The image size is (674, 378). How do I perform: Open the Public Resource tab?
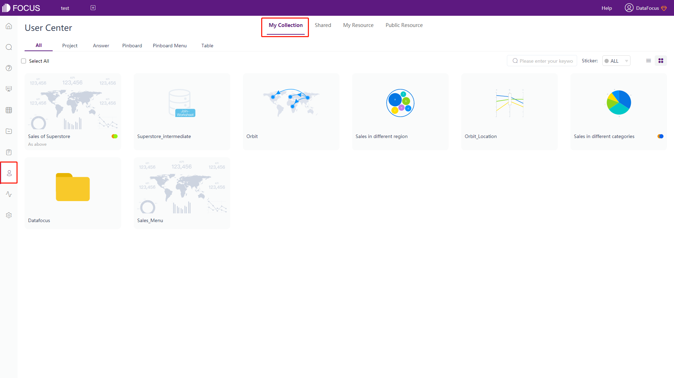[404, 25]
